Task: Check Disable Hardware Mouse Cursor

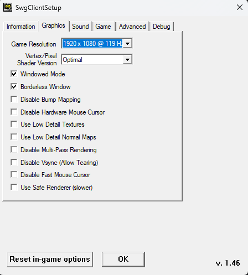Action: (x=14, y=112)
